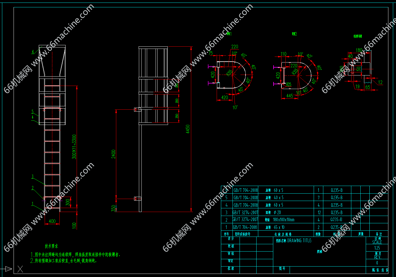Select the 180x100x10mm specification cell
The width and height of the screenshot is (396, 277).
[284, 220]
